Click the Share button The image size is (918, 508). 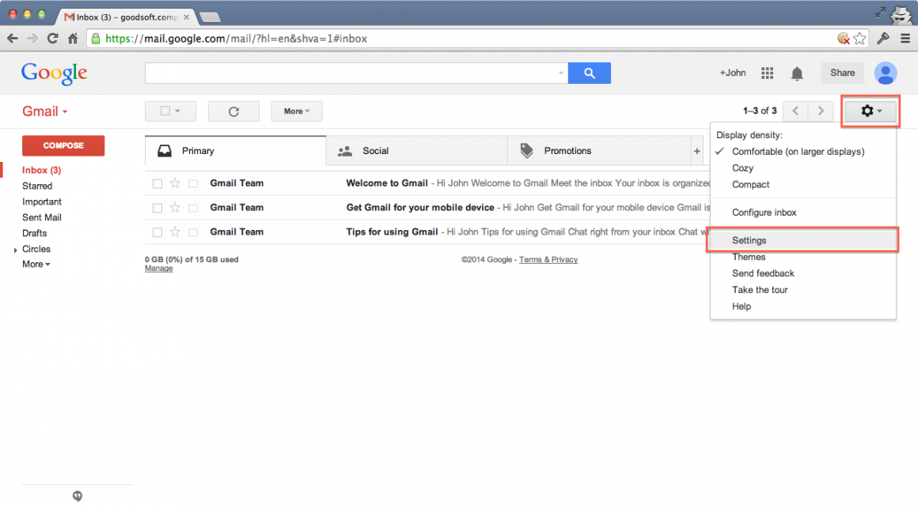pos(843,73)
